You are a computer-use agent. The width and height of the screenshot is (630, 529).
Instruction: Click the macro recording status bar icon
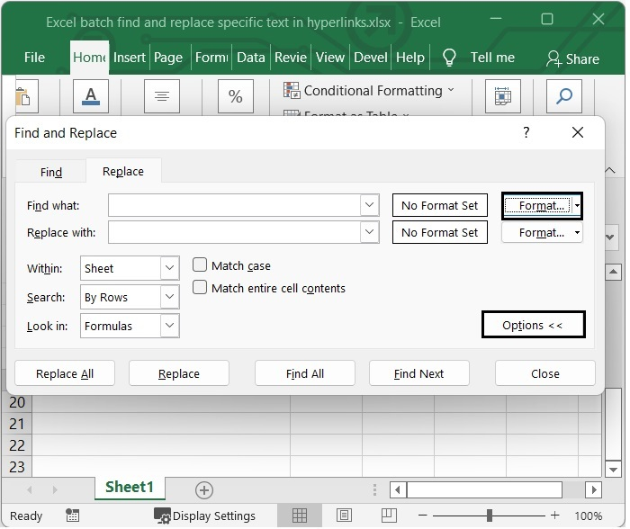[72, 516]
